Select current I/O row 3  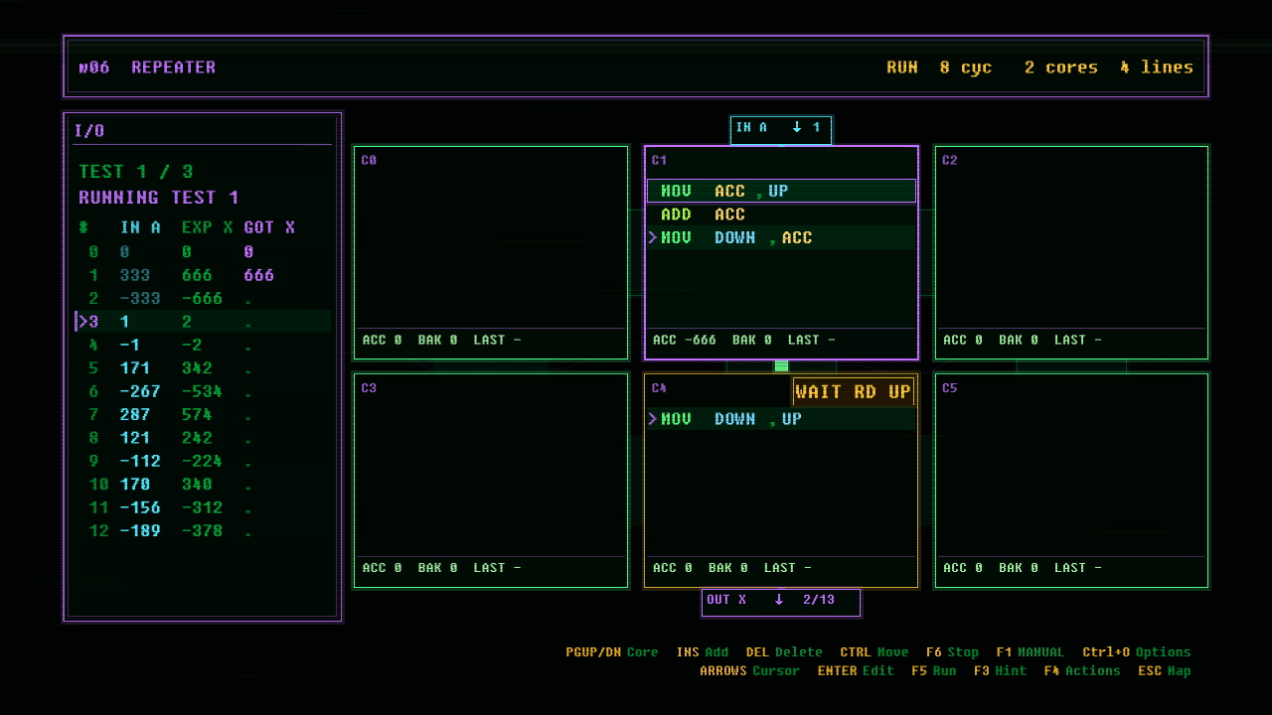203,322
